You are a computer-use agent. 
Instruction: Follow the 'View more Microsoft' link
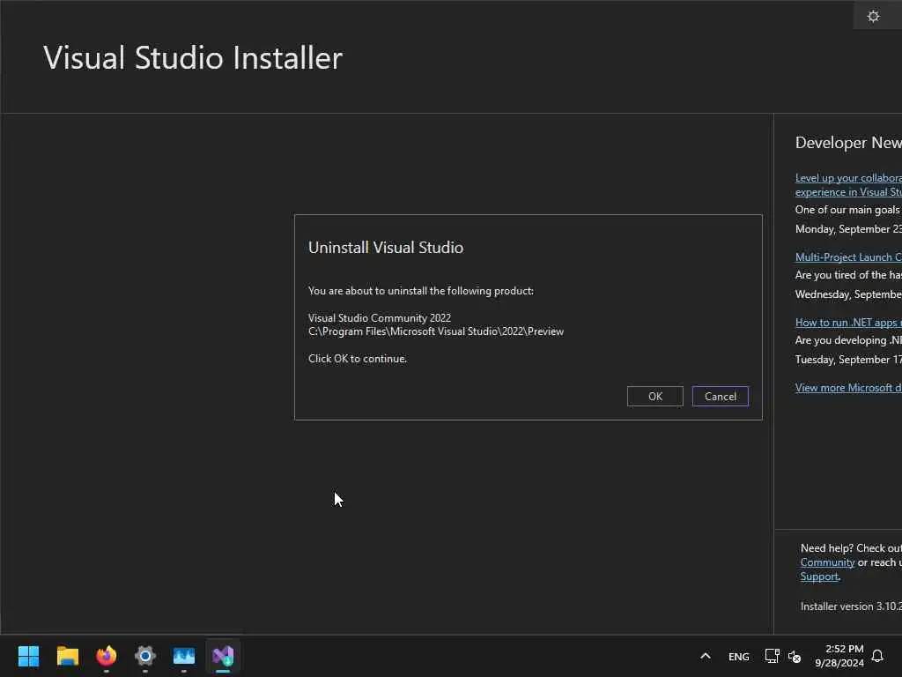click(x=848, y=388)
